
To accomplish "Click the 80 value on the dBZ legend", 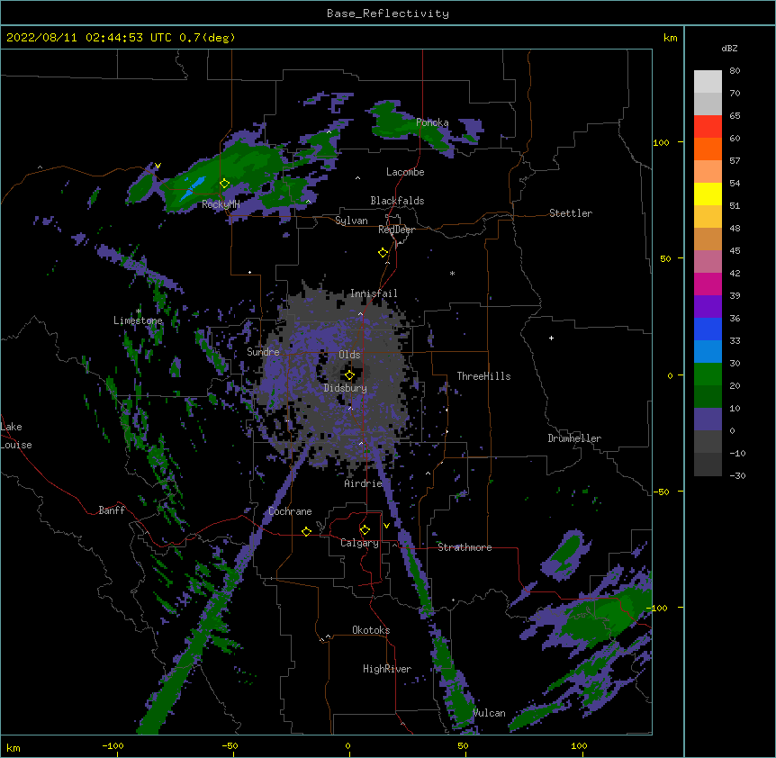I will click(x=735, y=71).
